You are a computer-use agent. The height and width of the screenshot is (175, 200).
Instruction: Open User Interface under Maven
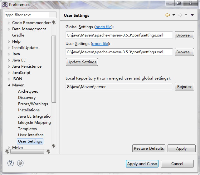click(x=31, y=135)
